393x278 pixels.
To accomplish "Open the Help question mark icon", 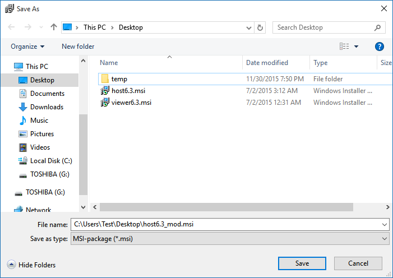I will 380,47.
